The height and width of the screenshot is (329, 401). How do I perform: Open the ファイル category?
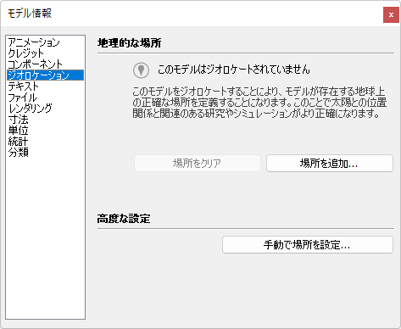coord(45,98)
